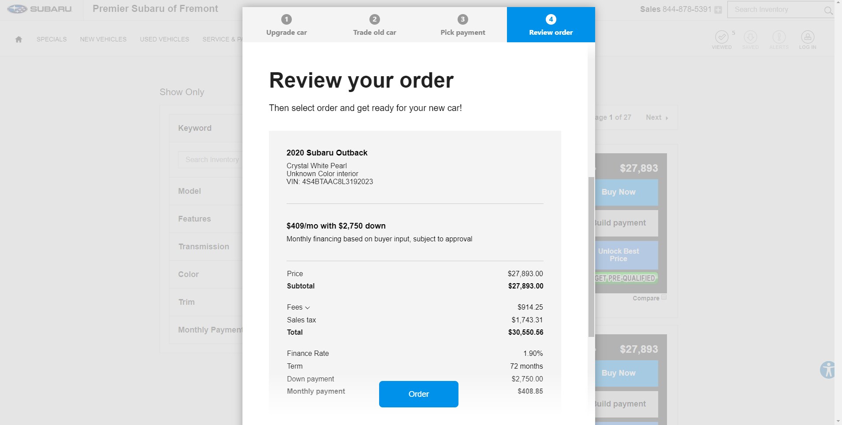Click the sales number 844-878-5391

pyautogui.click(x=687, y=9)
